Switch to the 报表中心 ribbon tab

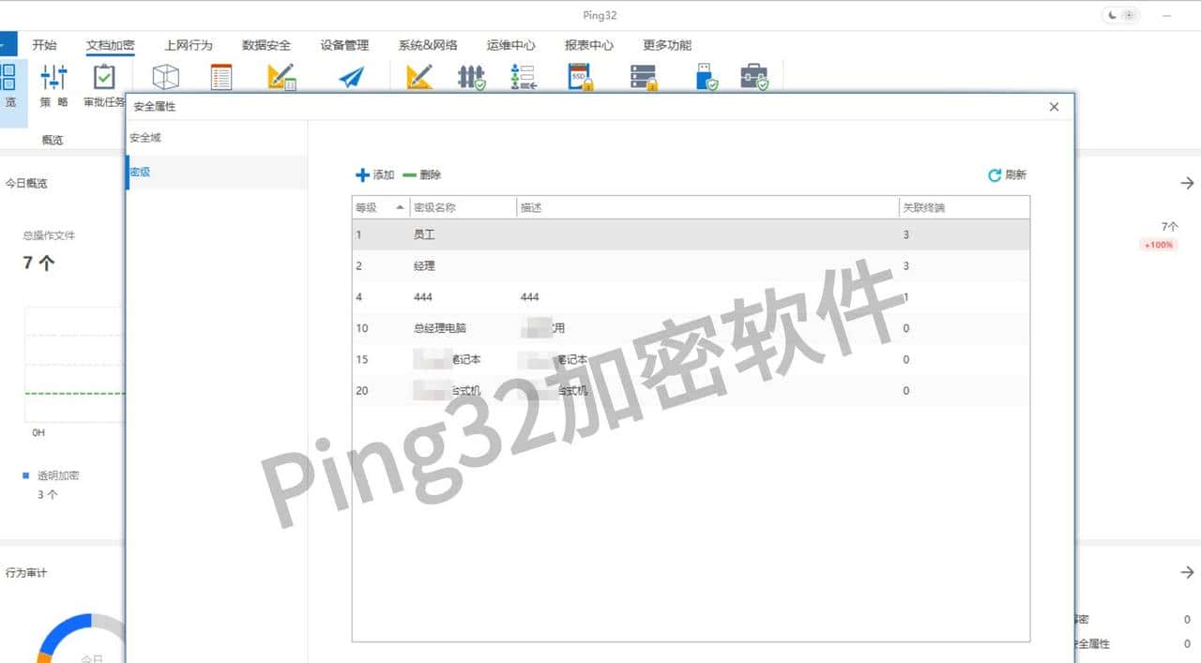(x=590, y=44)
